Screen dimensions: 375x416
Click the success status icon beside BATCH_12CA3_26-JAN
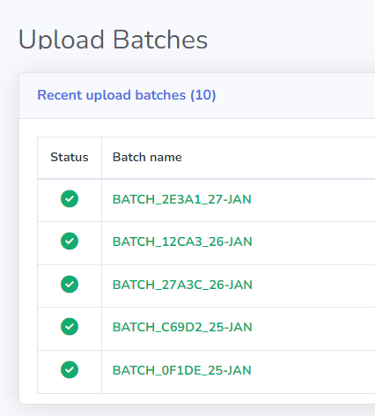click(70, 241)
